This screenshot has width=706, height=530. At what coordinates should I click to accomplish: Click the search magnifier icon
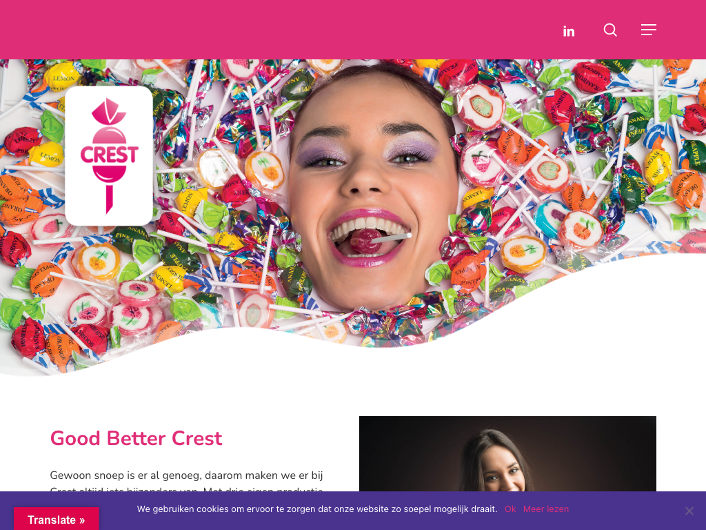[x=610, y=30]
